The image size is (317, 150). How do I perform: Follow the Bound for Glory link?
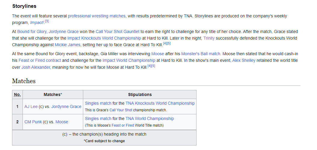tap(32, 31)
